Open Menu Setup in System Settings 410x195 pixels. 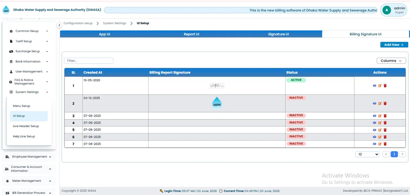point(29,106)
